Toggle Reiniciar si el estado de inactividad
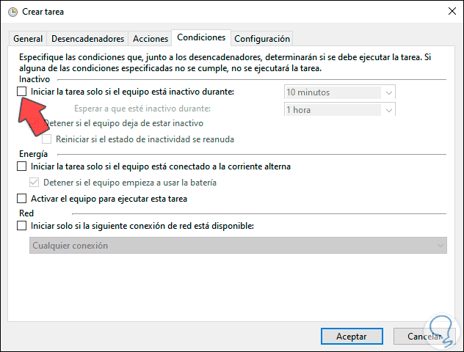The image size is (464, 352). coord(48,139)
